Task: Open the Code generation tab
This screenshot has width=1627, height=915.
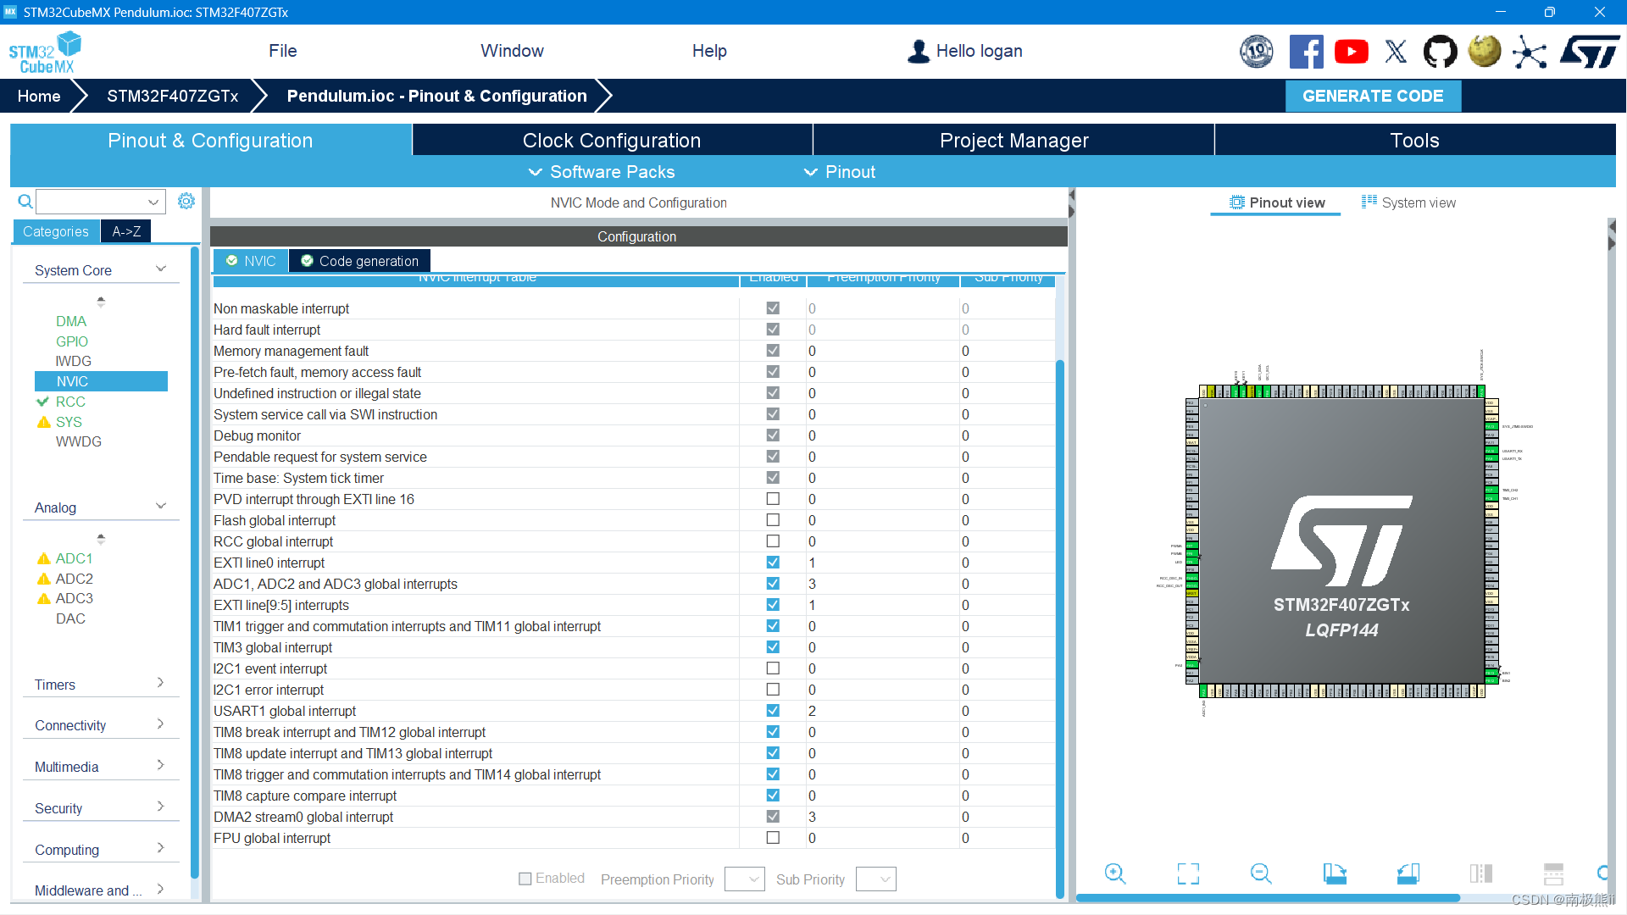Action: [360, 261]
